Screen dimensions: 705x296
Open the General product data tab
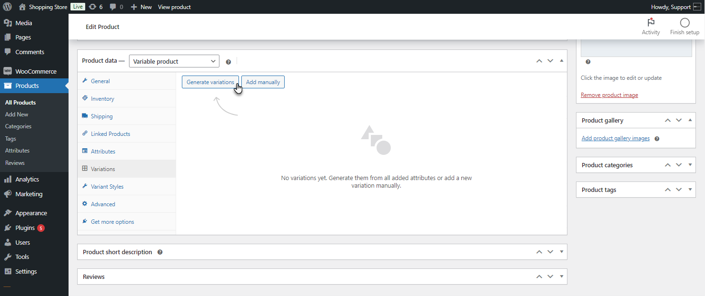coord(127,81)
